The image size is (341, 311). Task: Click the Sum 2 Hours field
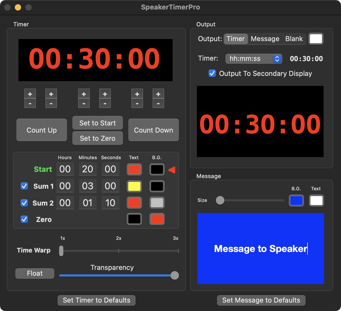click(65, 203)
